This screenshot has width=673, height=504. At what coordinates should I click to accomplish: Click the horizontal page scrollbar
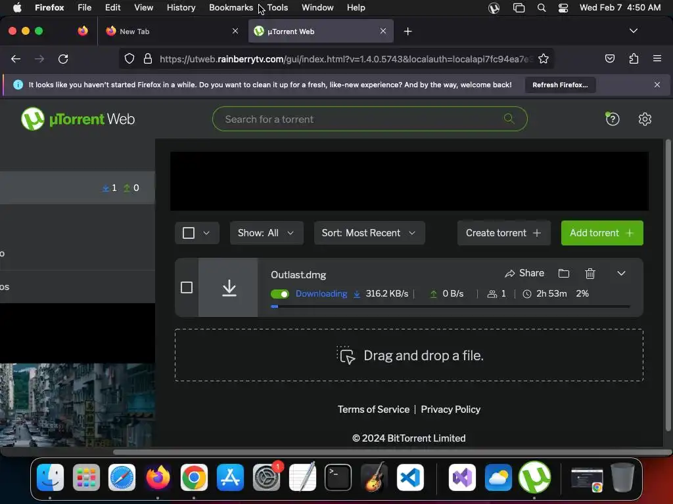392,452
